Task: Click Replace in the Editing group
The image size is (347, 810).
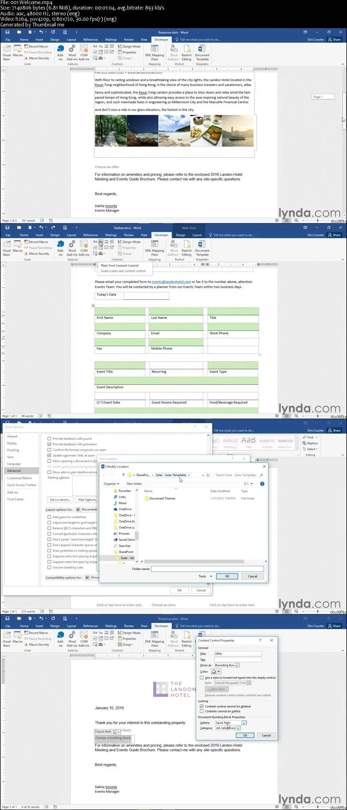Action: coord(310,443)
